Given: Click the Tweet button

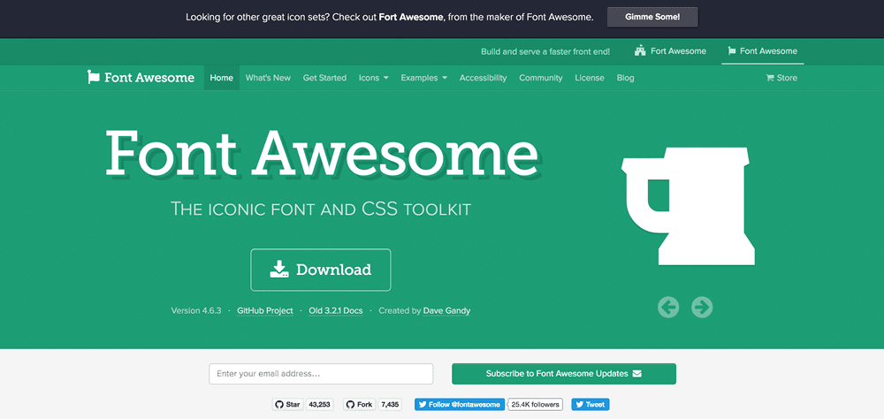Looking at the screenshot, I should 591,404.
